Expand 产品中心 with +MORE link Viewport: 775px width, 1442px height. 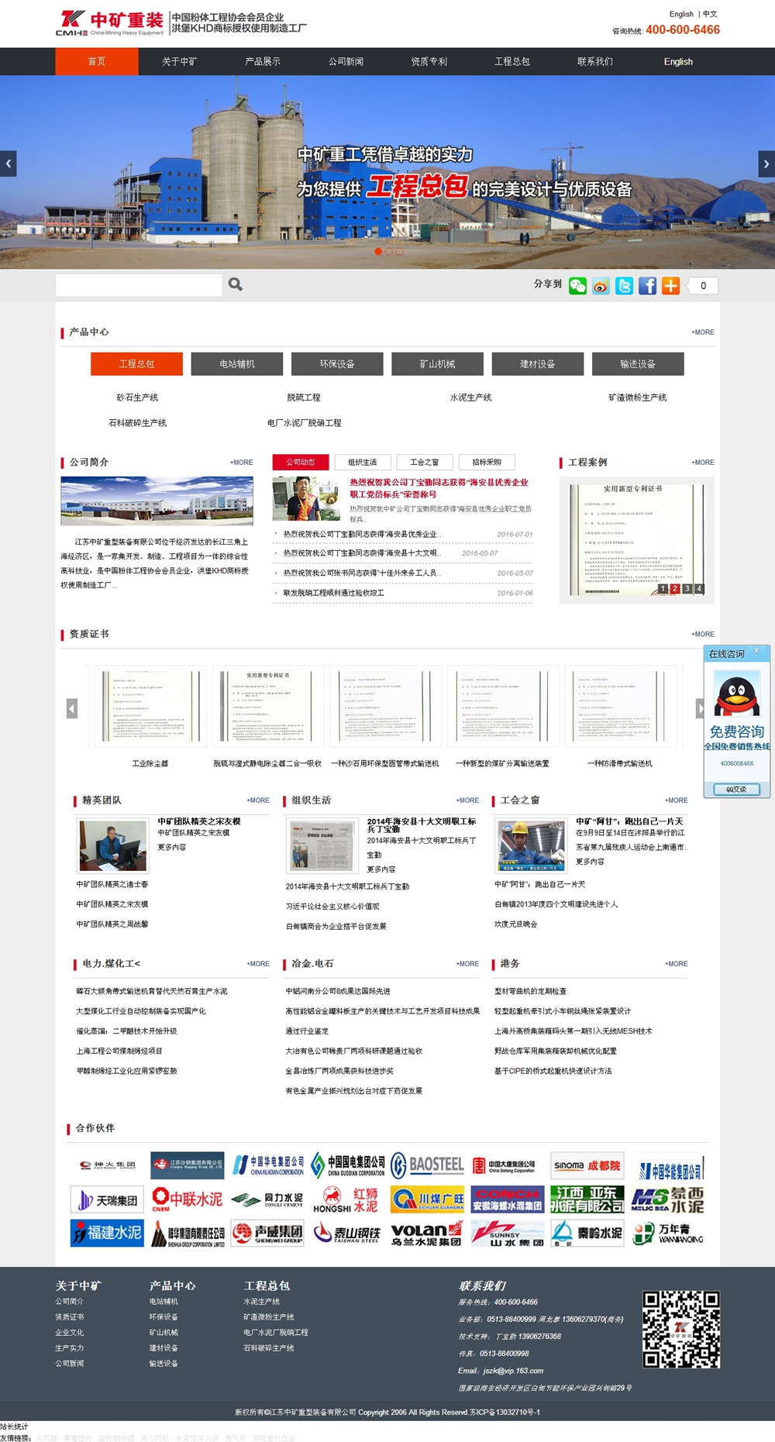(x=703, y=332)
